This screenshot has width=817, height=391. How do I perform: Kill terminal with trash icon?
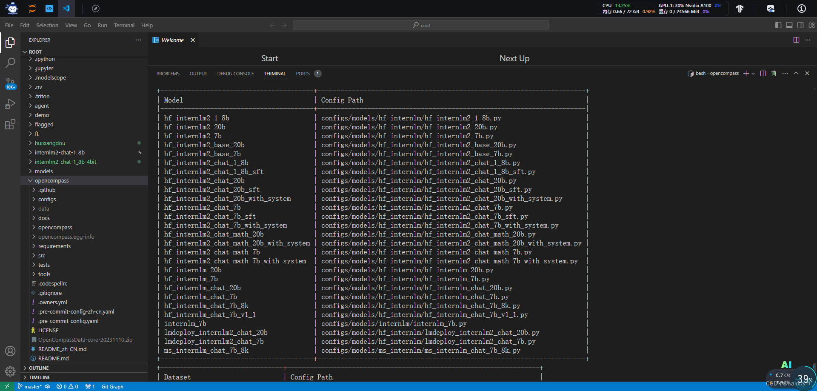774,74
